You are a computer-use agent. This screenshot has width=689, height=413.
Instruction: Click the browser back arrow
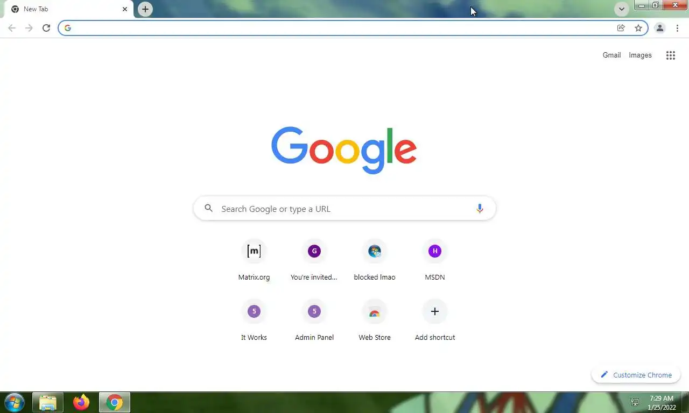click(x=12, y=28)
